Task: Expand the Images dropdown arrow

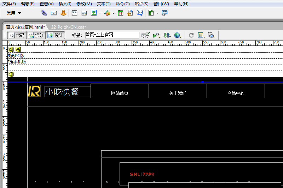Action: pyautogui.click(x=100, y=13)
